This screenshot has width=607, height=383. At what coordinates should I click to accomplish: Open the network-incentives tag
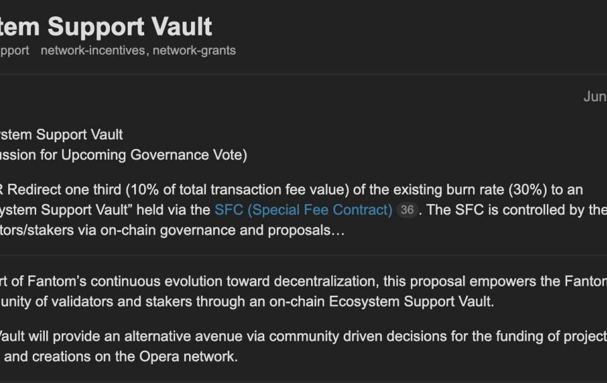[x=93, y=51]
